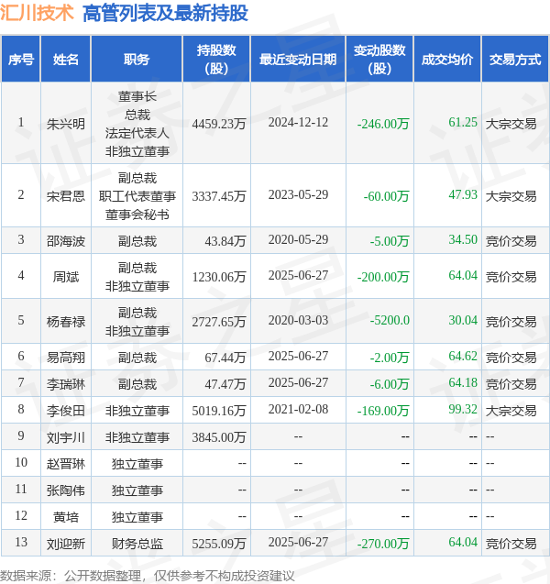Click holdings value 67.44万
Viewport: 550px width, 584px height.
[225, 358]
